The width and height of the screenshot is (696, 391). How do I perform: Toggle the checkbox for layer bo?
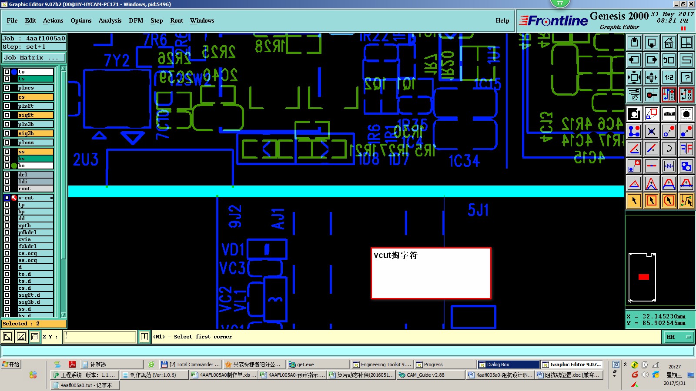[7, 166]
